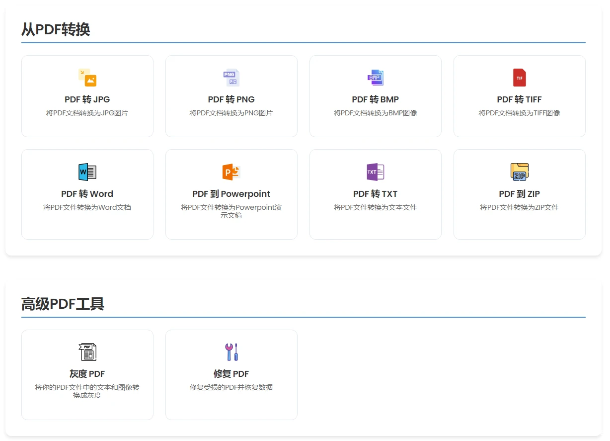Screen dimensions: 610x441
Task: Select the PDF 到 Powerpoint title
Action: point(231,194)
